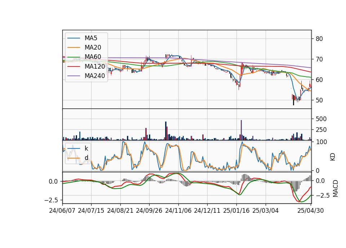
Task: Click the 25/04/30 date tick label
Action: tap(311, 211)
